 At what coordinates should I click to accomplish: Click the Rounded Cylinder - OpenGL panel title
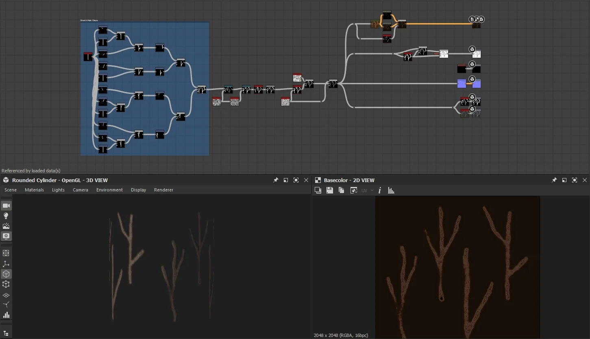coord(60,180)
